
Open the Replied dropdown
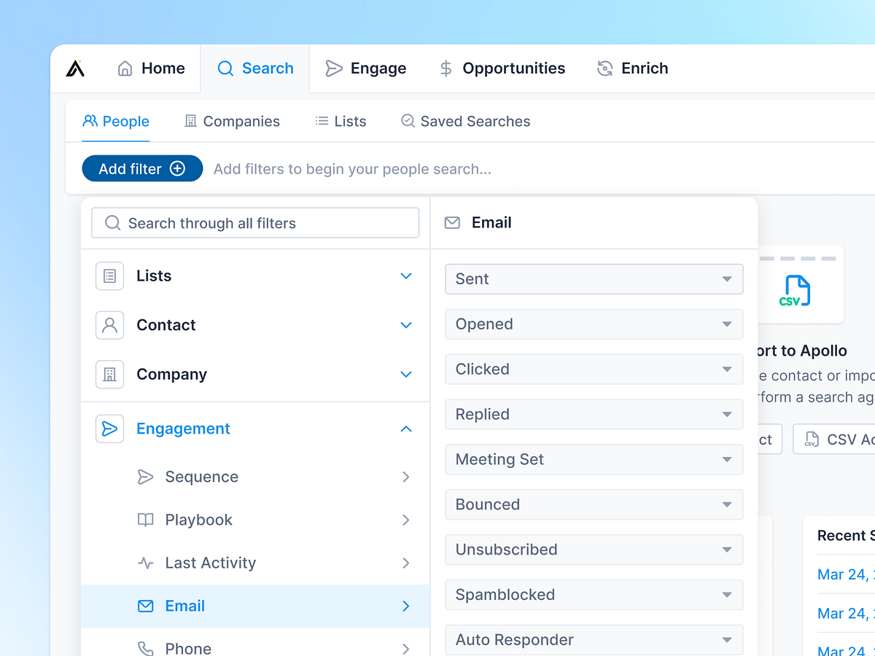tap(594, 415)
